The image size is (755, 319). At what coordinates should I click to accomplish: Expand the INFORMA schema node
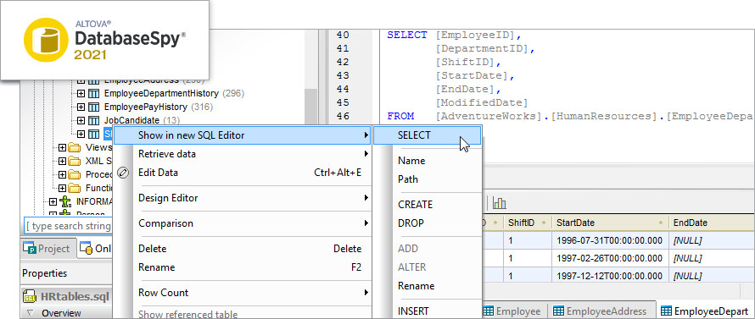click(x=53, y=201)
